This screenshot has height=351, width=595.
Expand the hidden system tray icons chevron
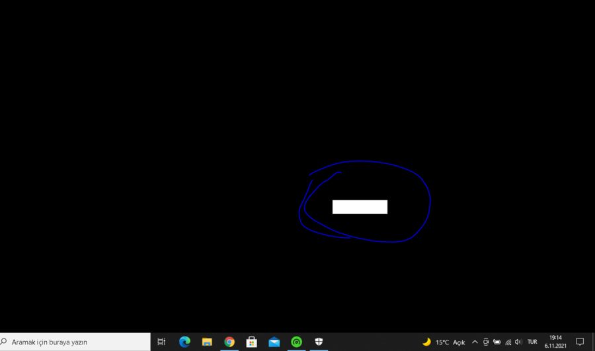pos(475,342)
